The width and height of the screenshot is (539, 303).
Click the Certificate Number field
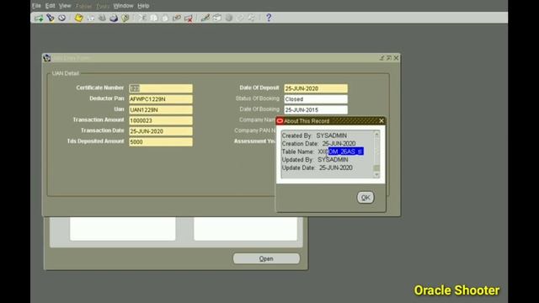(161, 88)
